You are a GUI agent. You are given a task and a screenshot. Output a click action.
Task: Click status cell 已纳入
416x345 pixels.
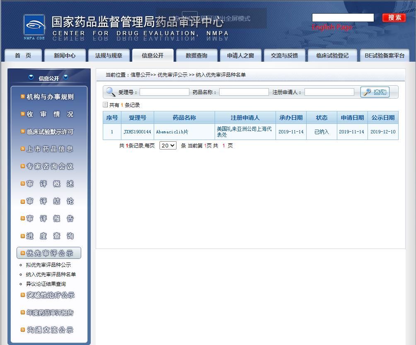pos(322,132)
